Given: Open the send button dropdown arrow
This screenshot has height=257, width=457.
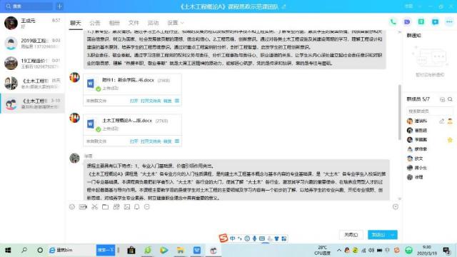Looking at the screenshot, I should pos(393,235).
